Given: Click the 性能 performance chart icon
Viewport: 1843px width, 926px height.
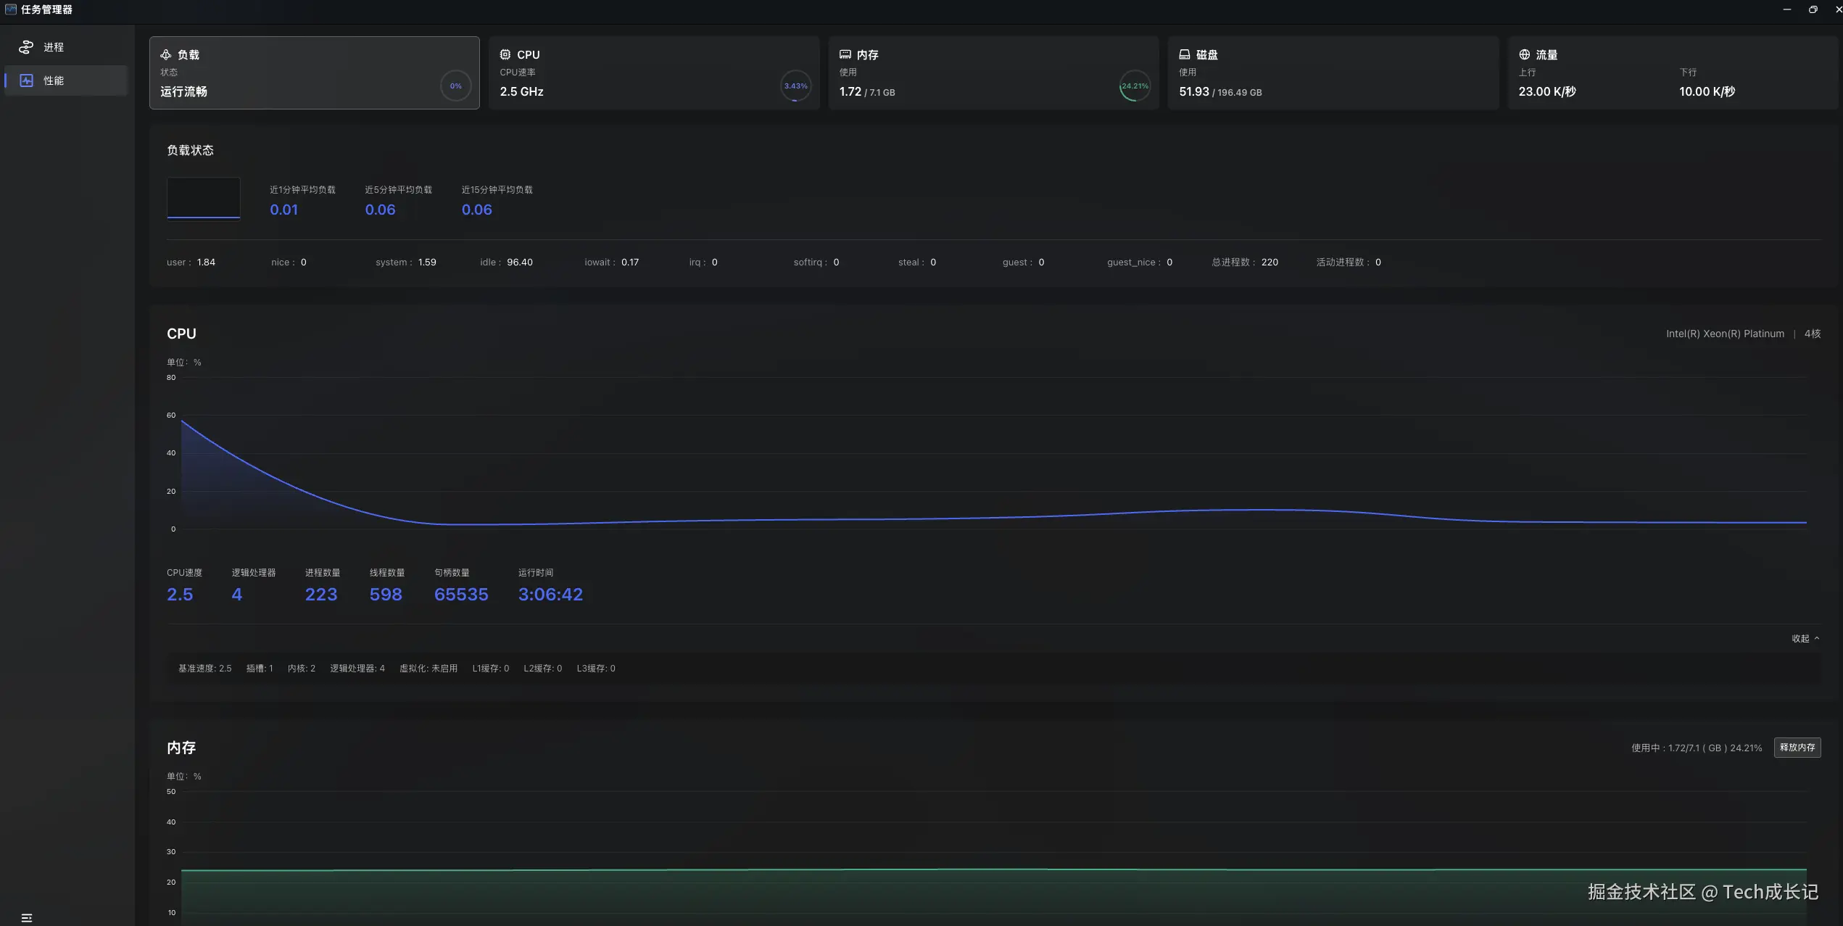Looking at the screenshot, I should (x=26, y=80).
